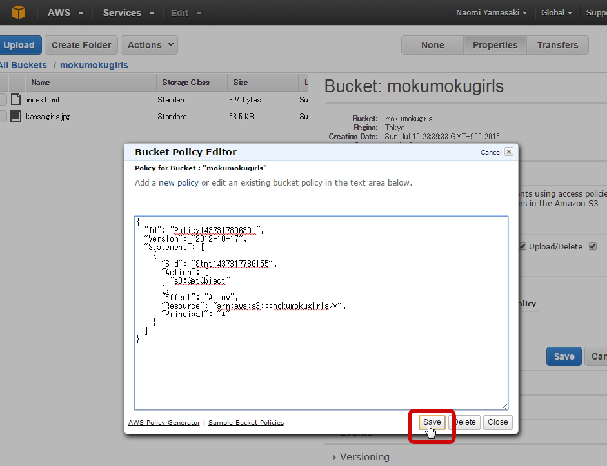Save the bucket policy in editor dialog
This screenshot has width=607, height=466.
(x=432, y=422)
